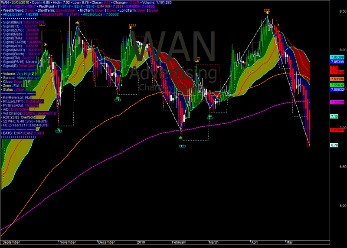Click the 2010 label on time axis
This screenshot has width=347, height=248.
[141, 242]
